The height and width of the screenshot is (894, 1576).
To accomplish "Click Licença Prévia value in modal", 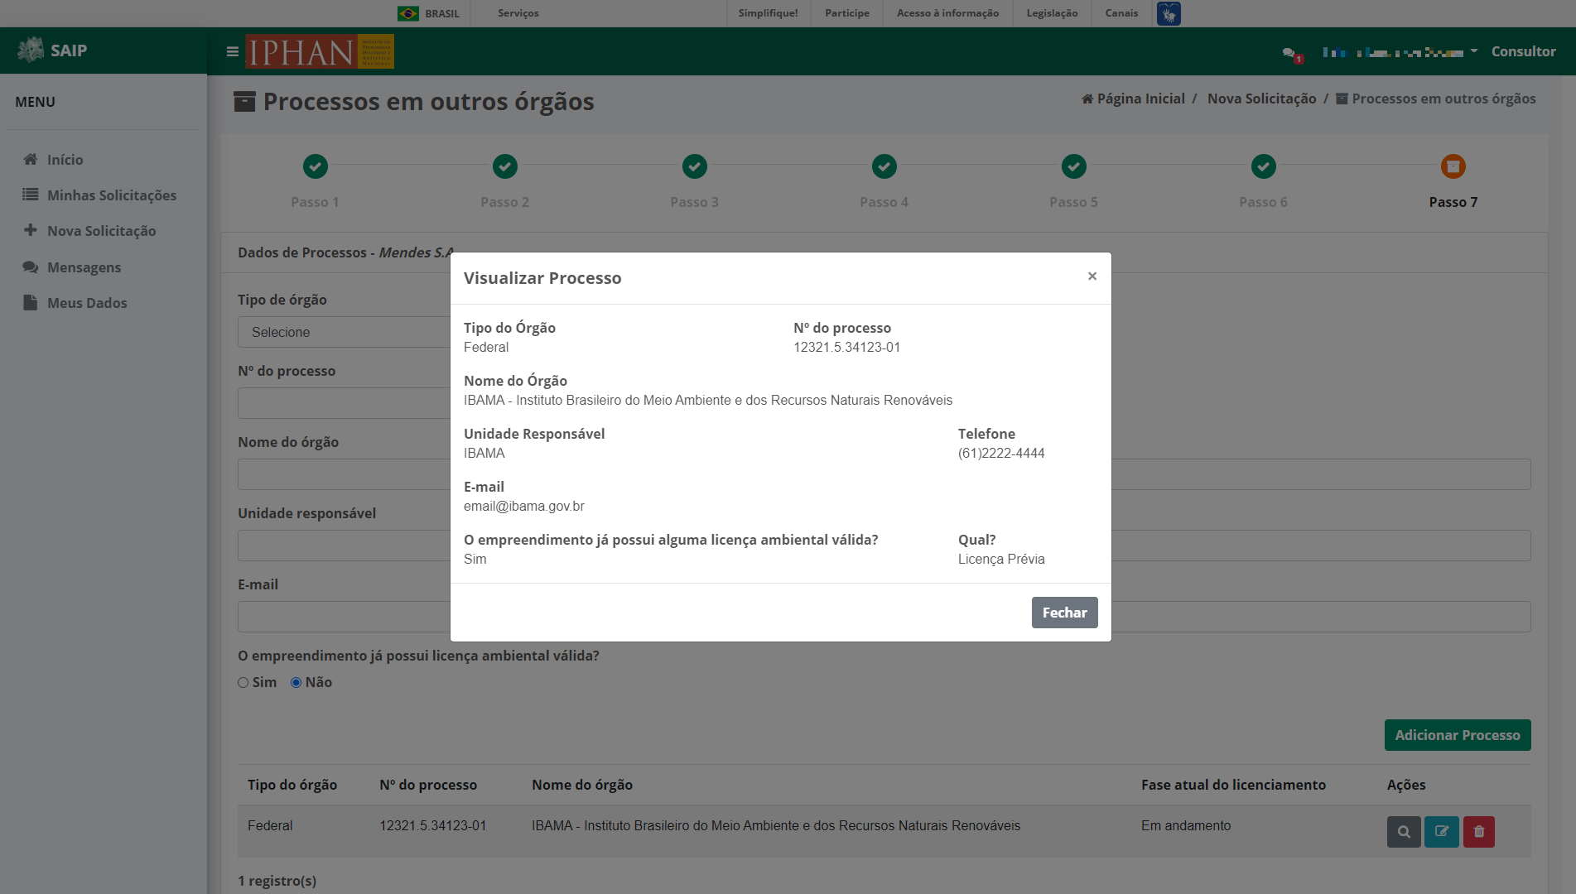I will tap(1001, 559).
